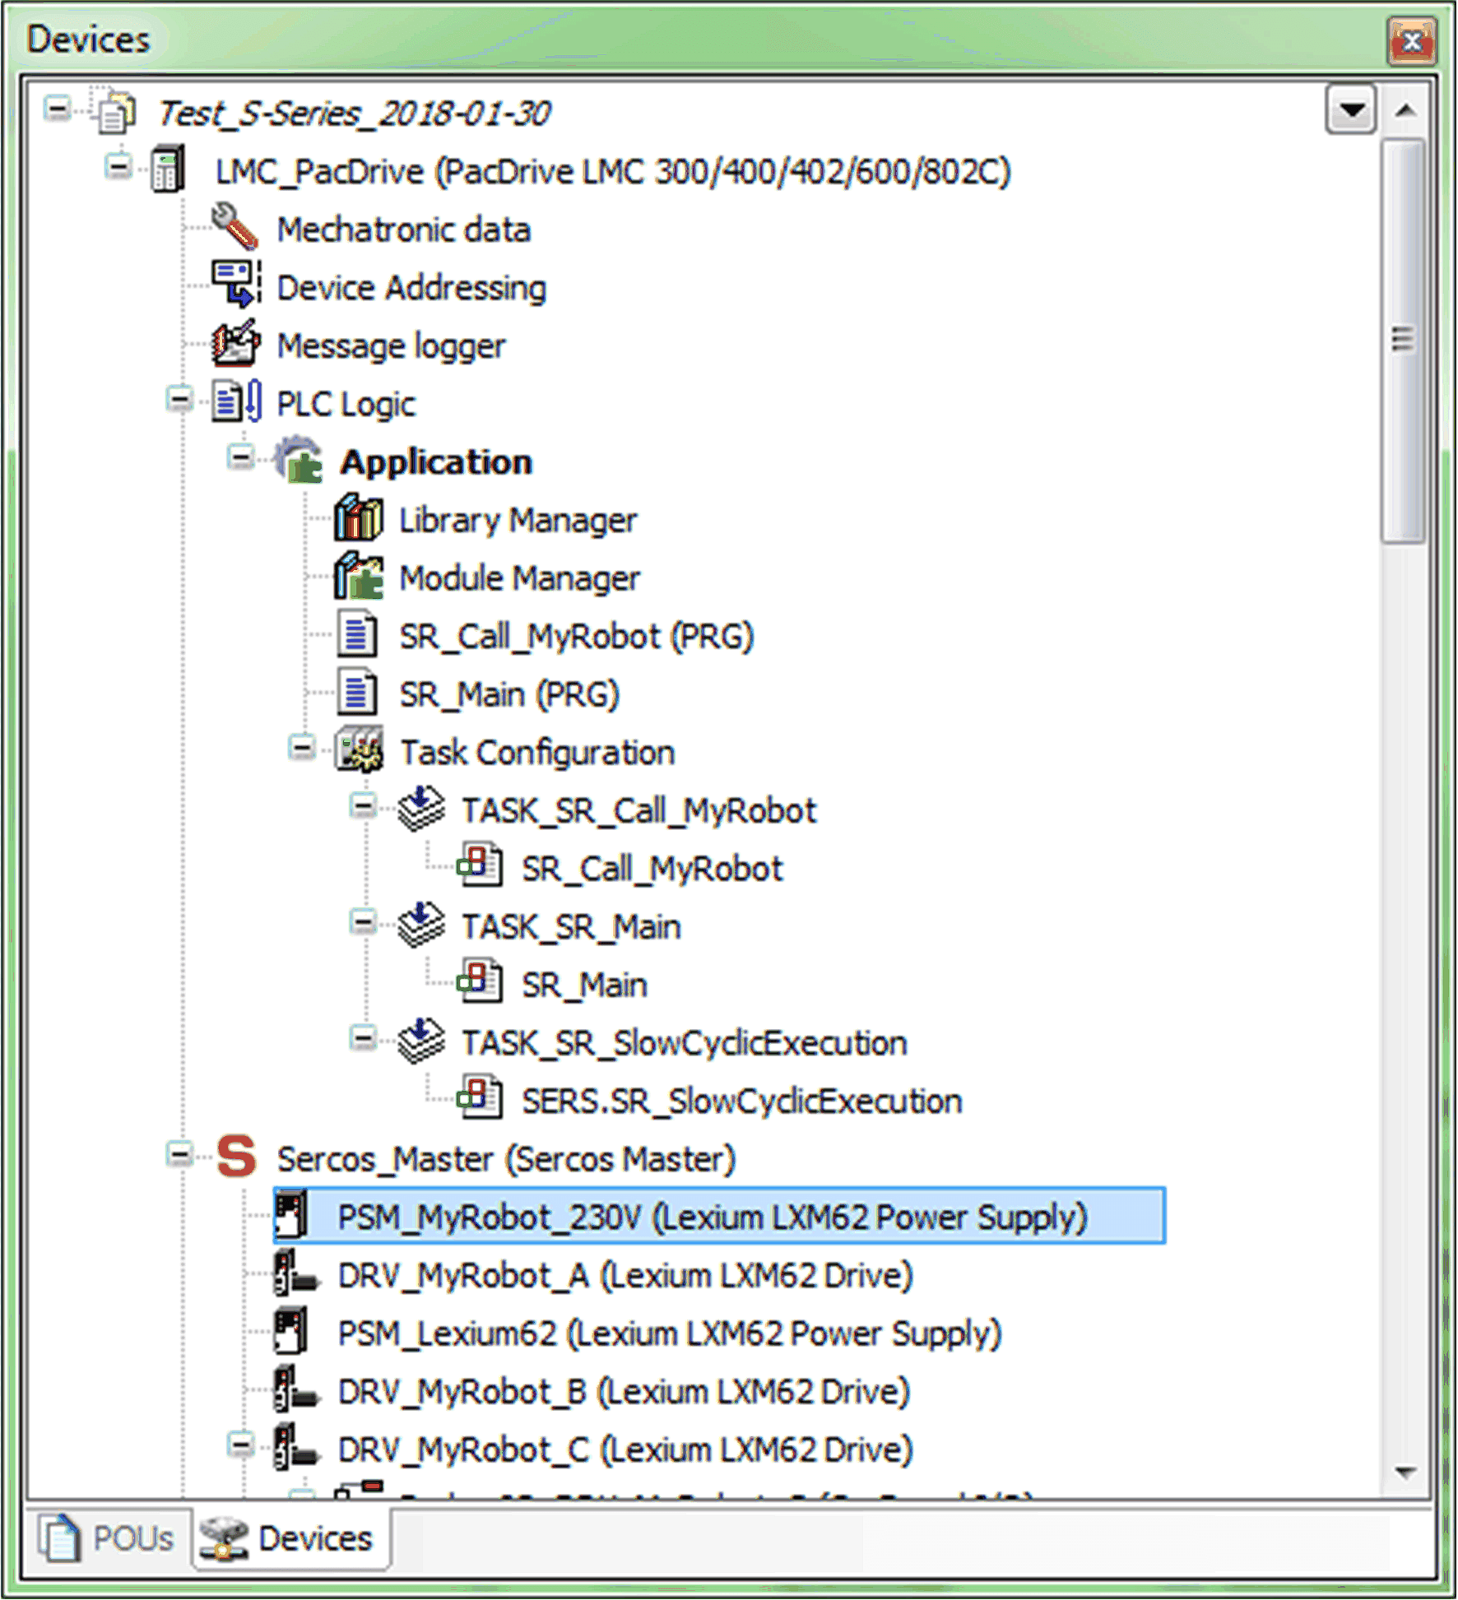Select the Module Manager entry

tap(520, 577)
